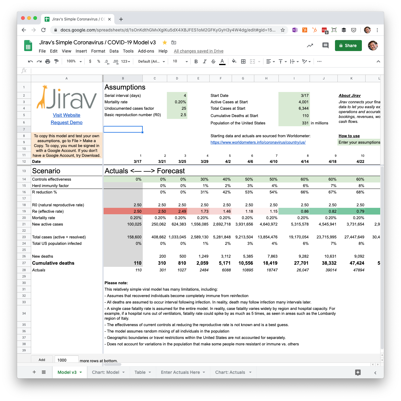Screen dimensions: 401x401
Task: Select the Paint format tool
Action: (x=56, y=61)
